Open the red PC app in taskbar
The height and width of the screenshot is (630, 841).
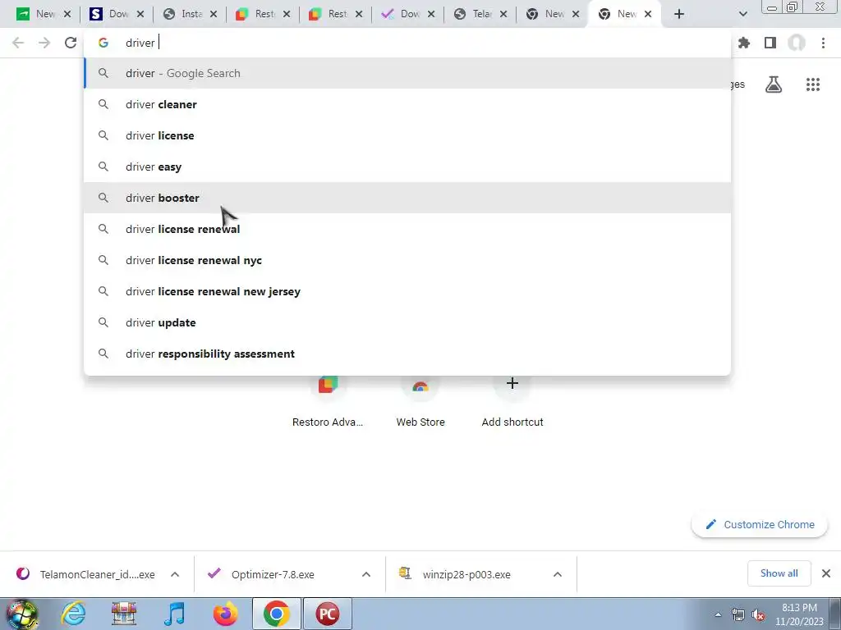pos(327,614)
